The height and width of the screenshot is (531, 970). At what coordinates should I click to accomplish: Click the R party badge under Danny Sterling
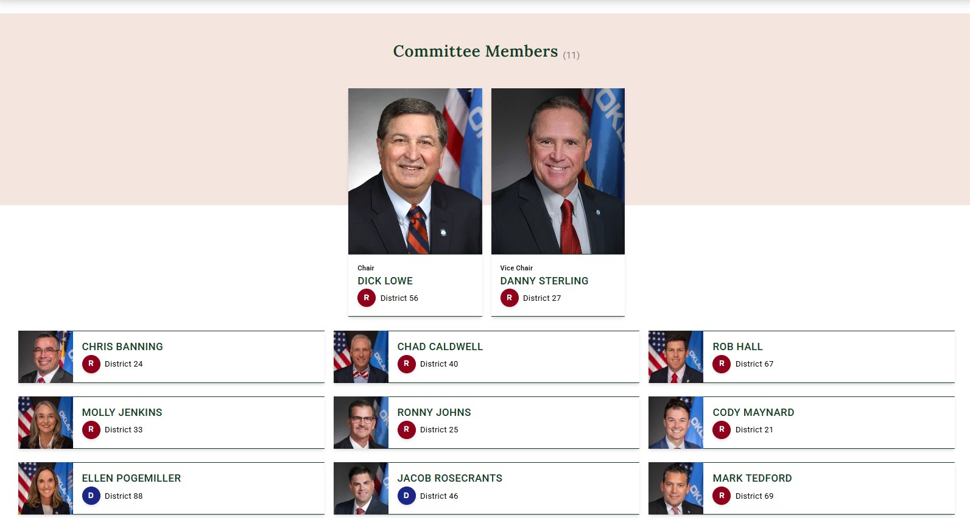(509, 298)
